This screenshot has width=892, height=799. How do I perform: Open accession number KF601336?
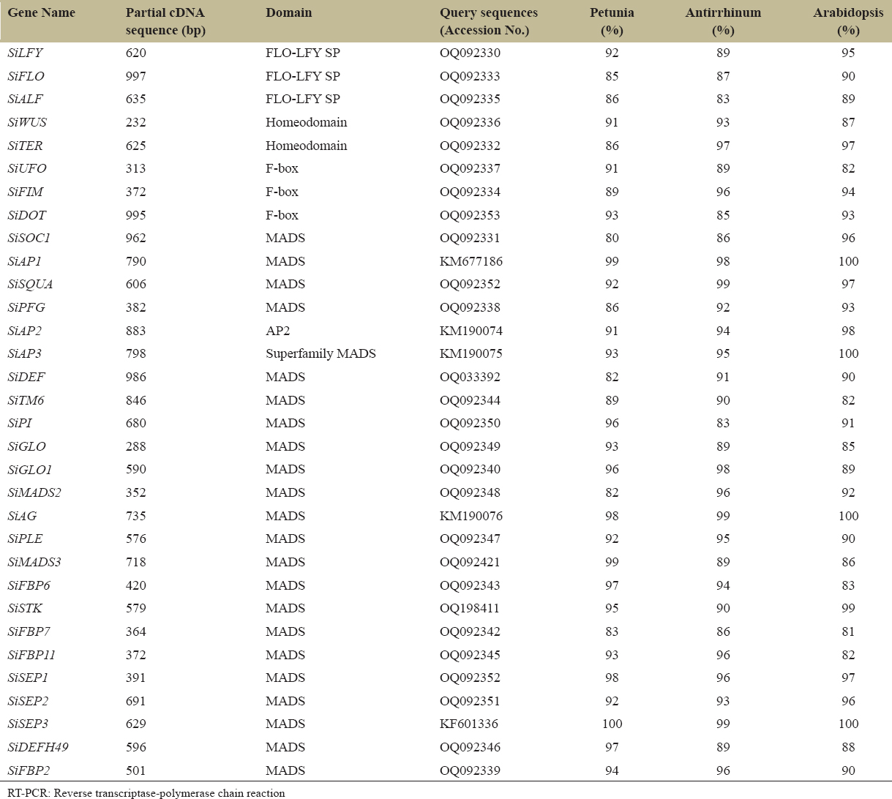click(x=469, y=724)
